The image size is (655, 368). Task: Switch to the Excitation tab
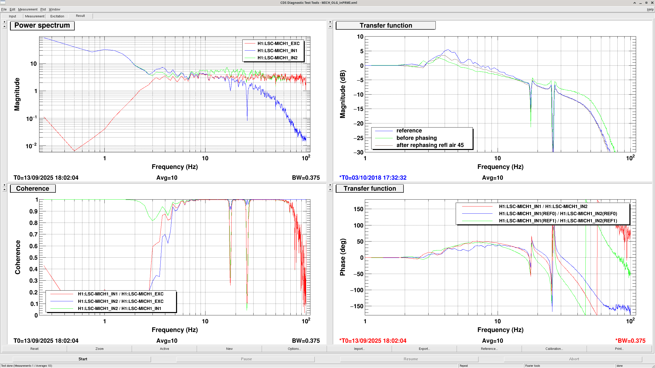pos(57,16)
